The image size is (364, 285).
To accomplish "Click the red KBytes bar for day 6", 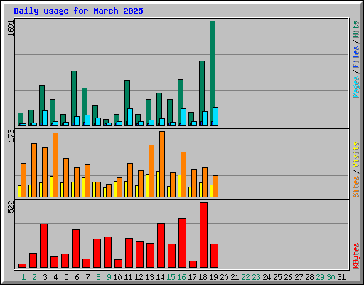I will click(75, 249).
